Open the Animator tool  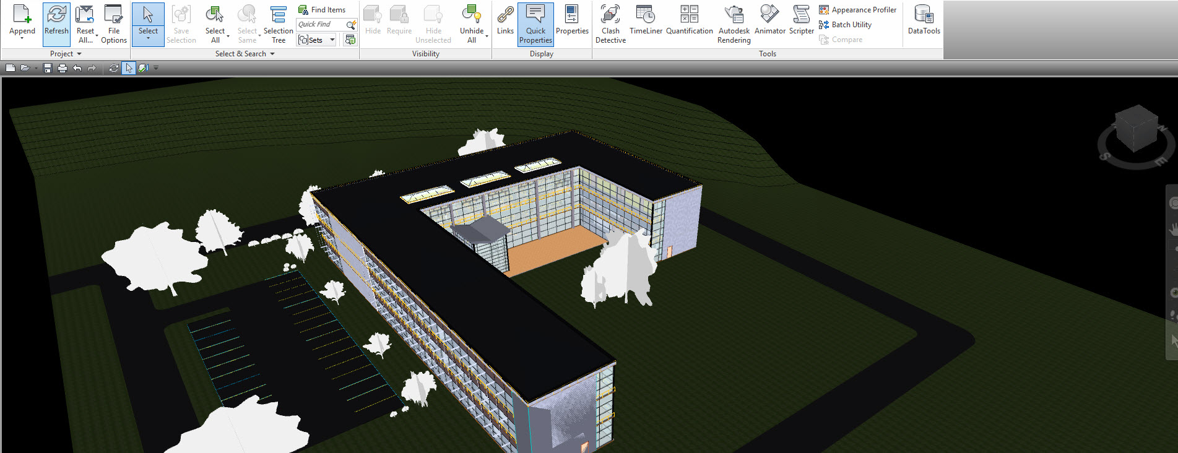click(x=769, y=22)
